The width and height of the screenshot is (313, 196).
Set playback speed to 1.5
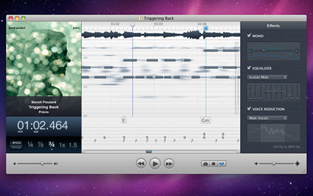(73, 145)
